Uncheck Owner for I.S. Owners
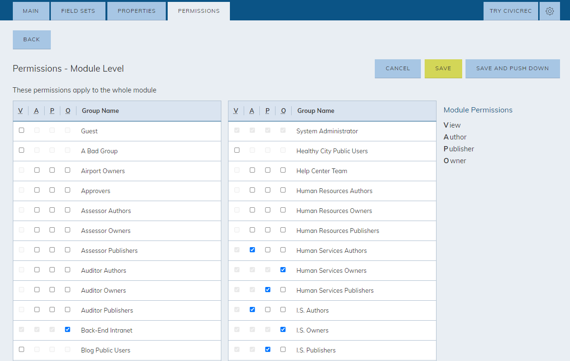This screenshot has height=361, width=570. coord(283,330)
